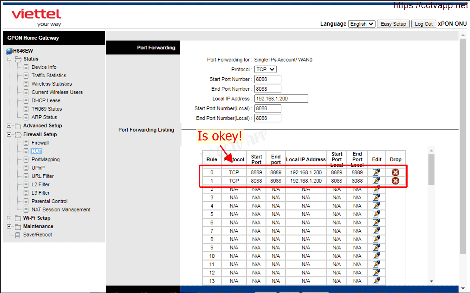
Task: Open the Language dropdown
Action: pyautogui.click(x=362, y=24)
